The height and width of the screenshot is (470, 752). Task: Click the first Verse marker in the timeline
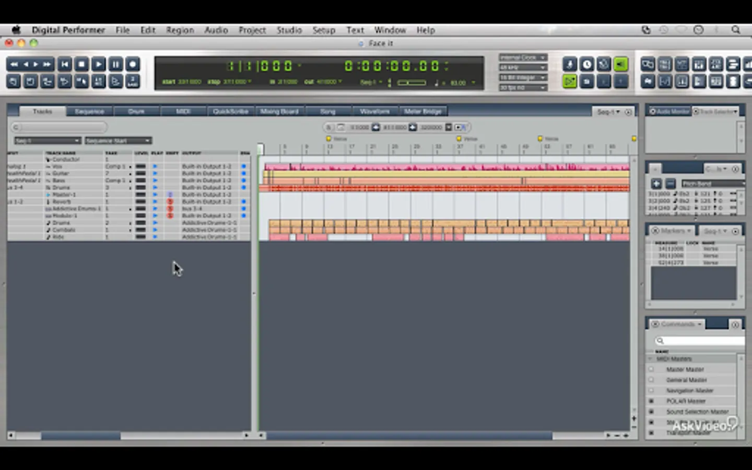click(329, 139)
